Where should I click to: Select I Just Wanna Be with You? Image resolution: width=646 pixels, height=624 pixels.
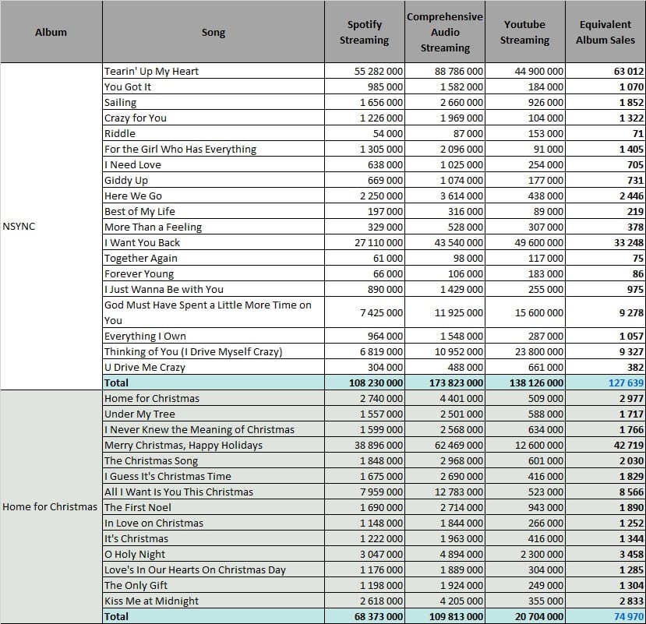214,289
